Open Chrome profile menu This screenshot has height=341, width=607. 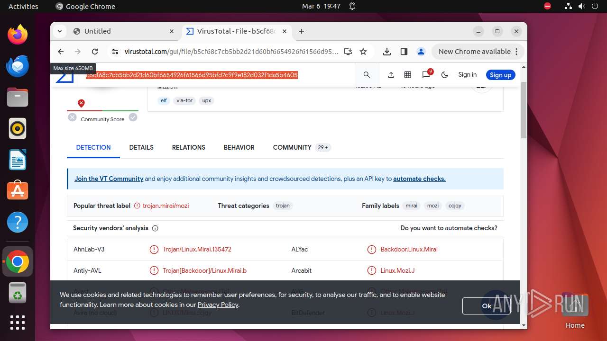(421, 52)
